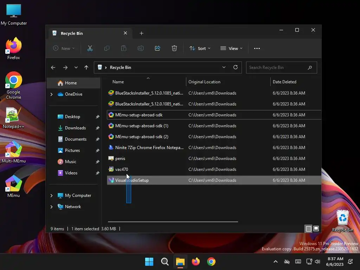
Task: Open the View dropdown menu
Action: (x=231, y=49)
